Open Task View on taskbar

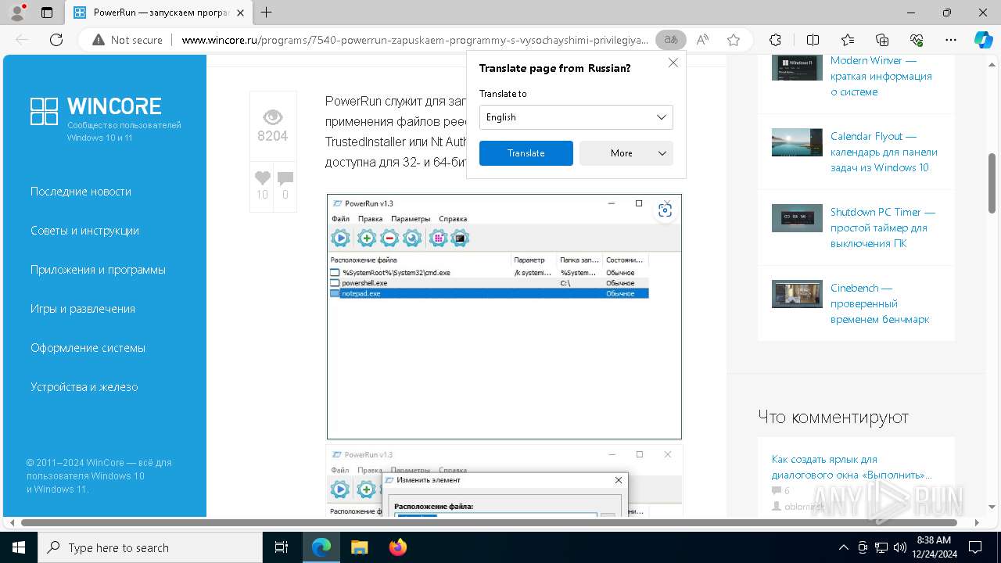pos(282,547)
